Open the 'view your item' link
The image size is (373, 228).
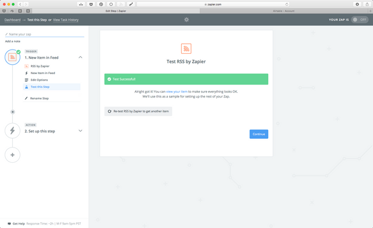pyautogui.click(x=177, y=92)
